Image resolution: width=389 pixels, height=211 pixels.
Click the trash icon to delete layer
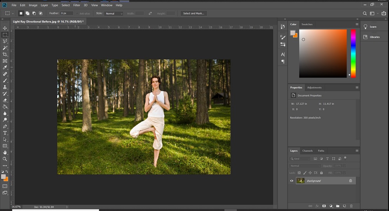point(351,206)
